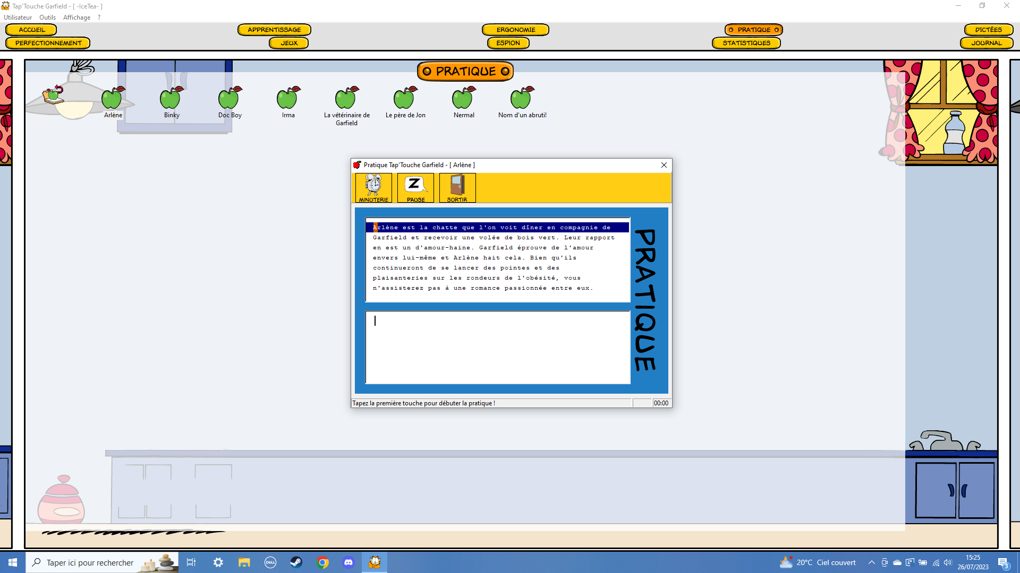Select the Pratique navigation button
1020x573 pixels.
tap(753, 30)
